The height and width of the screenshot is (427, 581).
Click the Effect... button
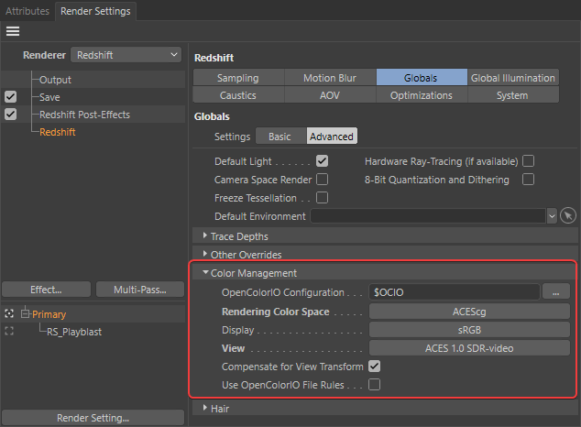46,290
